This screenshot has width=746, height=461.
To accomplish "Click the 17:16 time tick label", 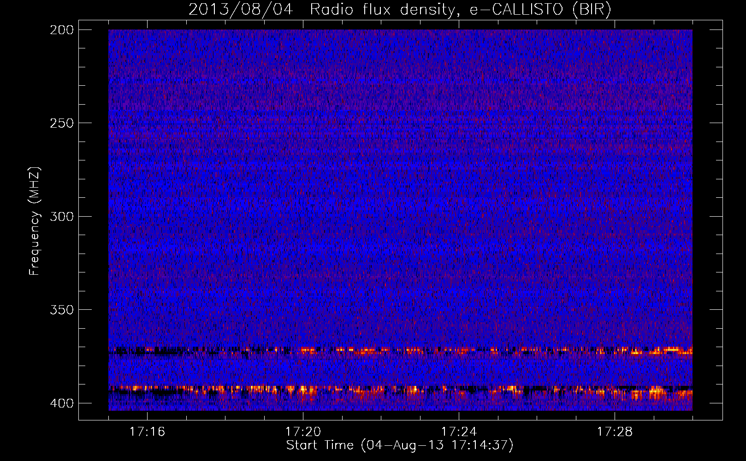I will click(x=147, y=432).
